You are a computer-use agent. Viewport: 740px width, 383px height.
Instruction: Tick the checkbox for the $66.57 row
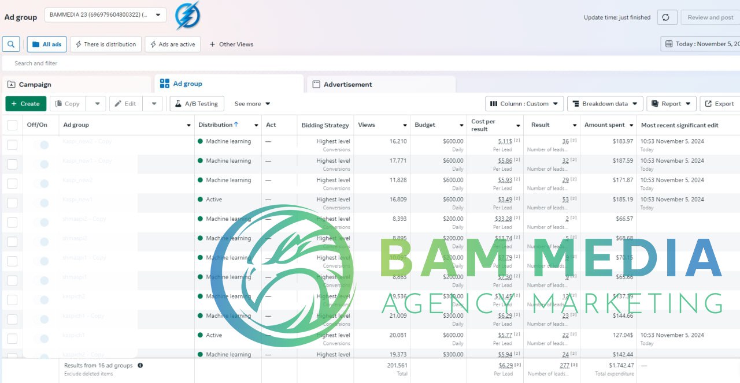click(12, 222)
